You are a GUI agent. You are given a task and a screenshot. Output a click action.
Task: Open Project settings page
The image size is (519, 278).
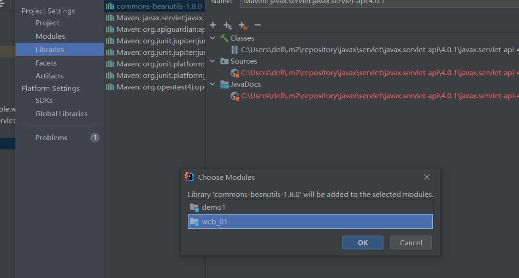(x=47, y=23)
